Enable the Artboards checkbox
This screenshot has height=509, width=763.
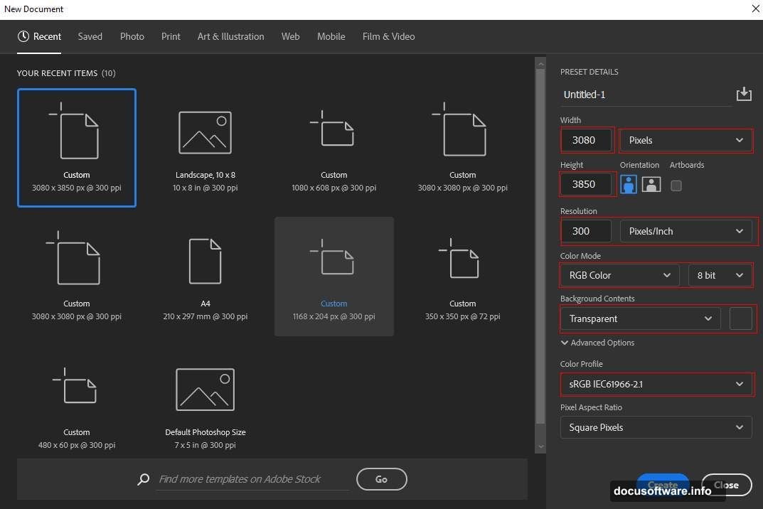click(x=676, y=186)
